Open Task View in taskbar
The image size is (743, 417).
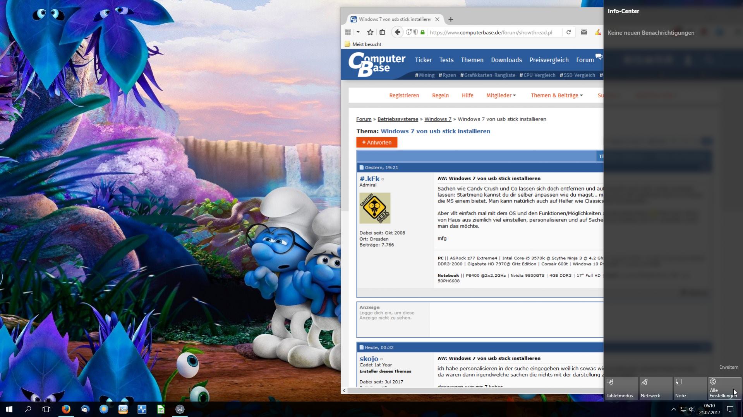click(46, 409)
